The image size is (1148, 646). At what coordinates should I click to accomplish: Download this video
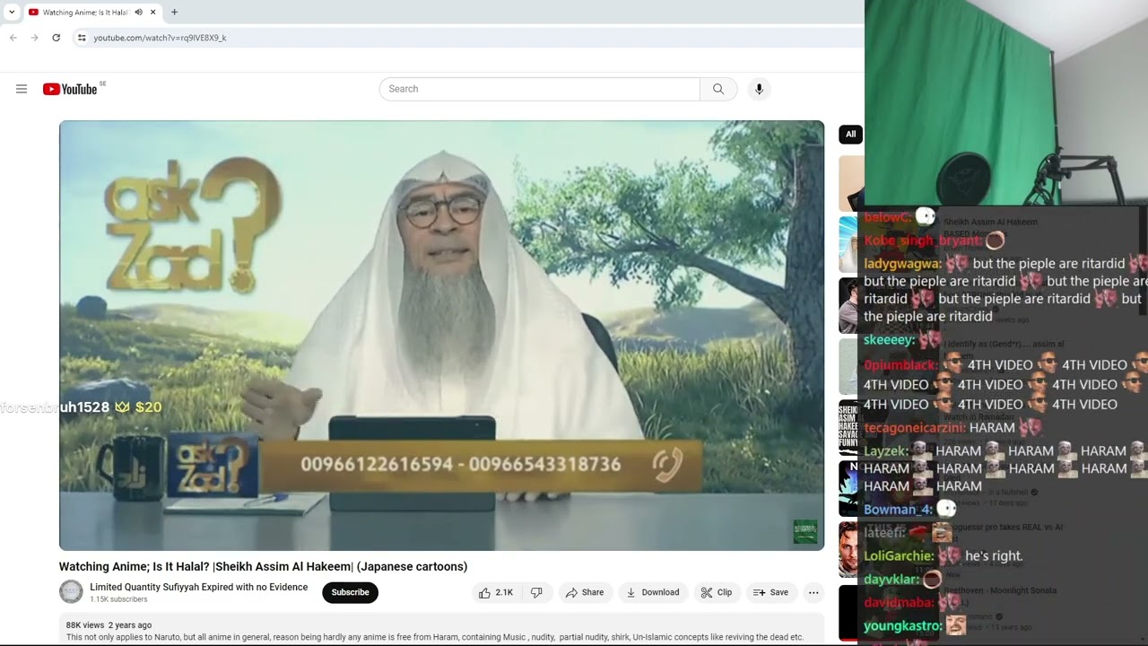(652, 592)
